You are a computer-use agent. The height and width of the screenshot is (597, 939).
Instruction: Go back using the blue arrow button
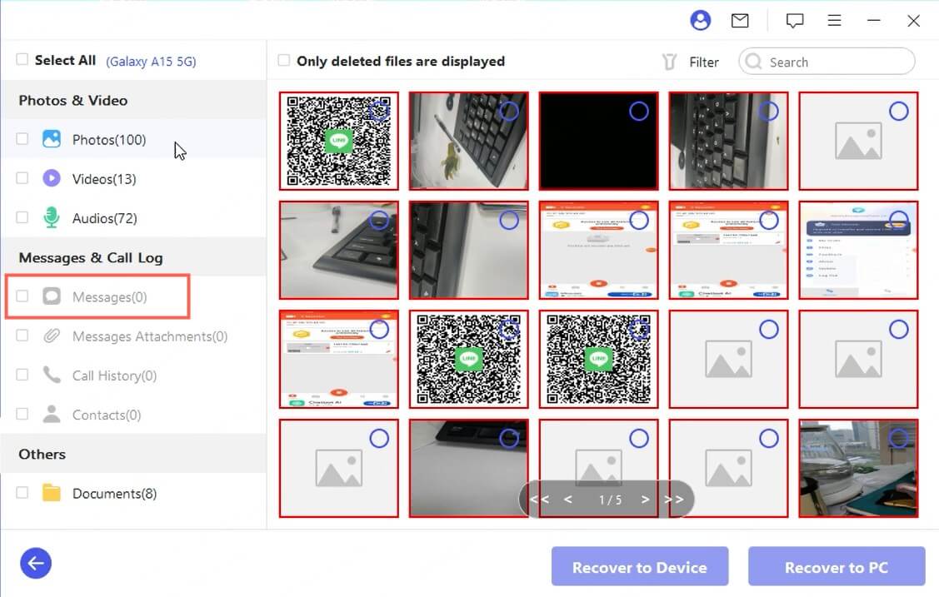coord(36,563)
